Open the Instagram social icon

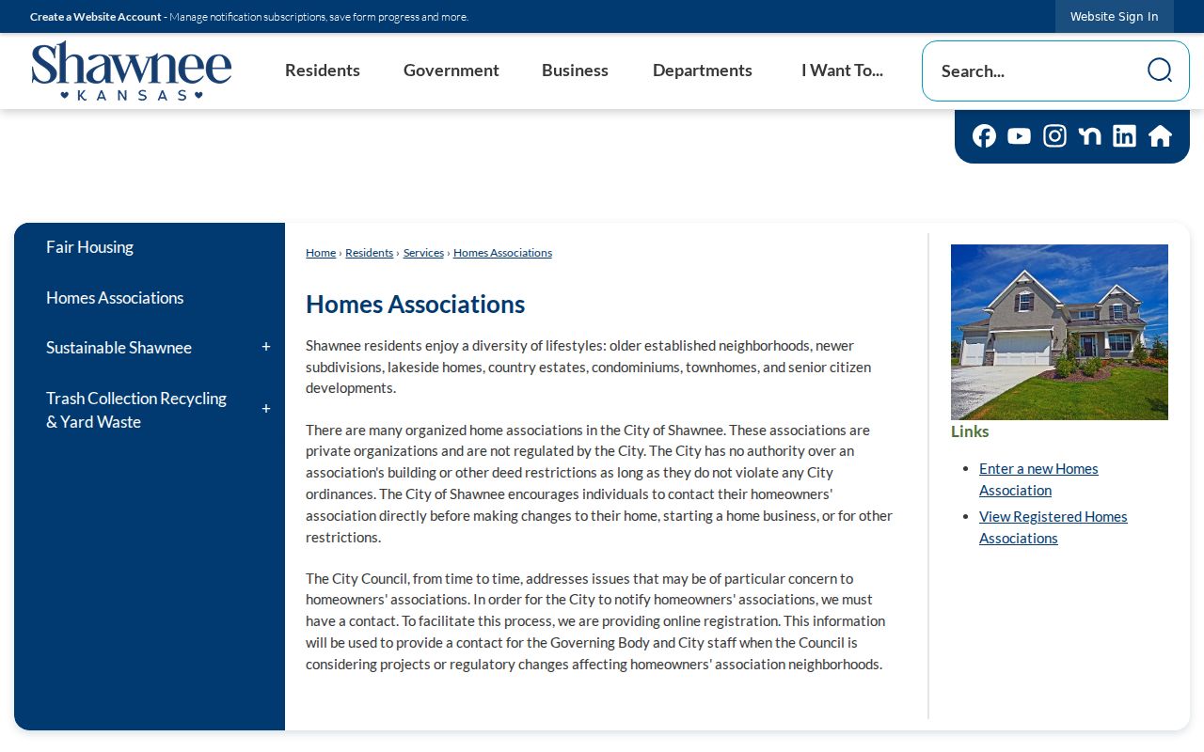tap(1054, 136)
